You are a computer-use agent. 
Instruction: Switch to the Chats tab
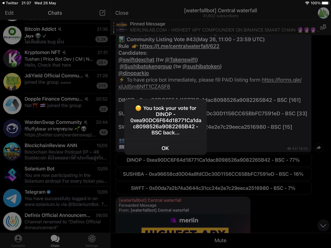(x=55, y=241)
